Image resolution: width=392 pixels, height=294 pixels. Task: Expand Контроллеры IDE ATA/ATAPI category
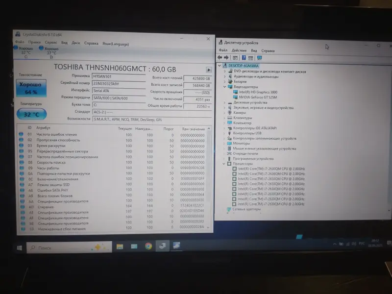click(224, 128)
